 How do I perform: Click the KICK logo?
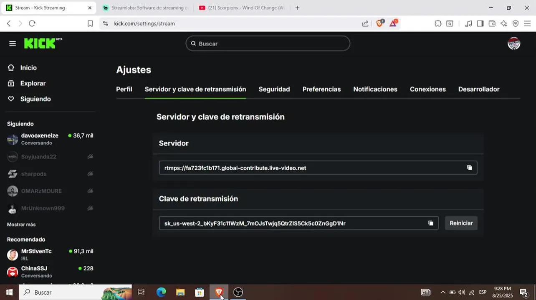point(43,43)
